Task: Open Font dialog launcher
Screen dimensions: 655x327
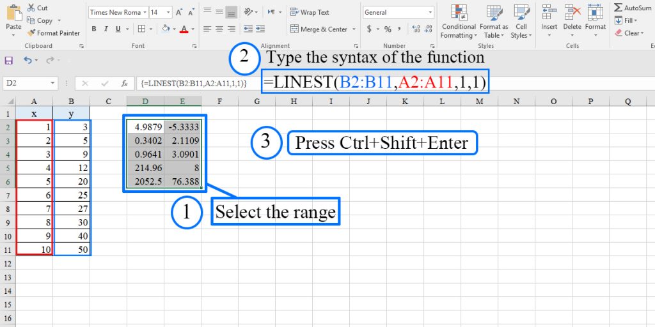Action: pyautogui.click(x=194, y=46)
